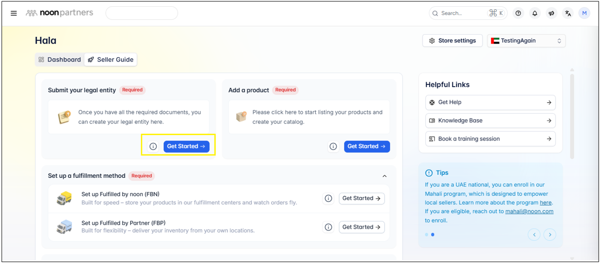
Task: Click info icon for Add a product
Action: point(333,146)
